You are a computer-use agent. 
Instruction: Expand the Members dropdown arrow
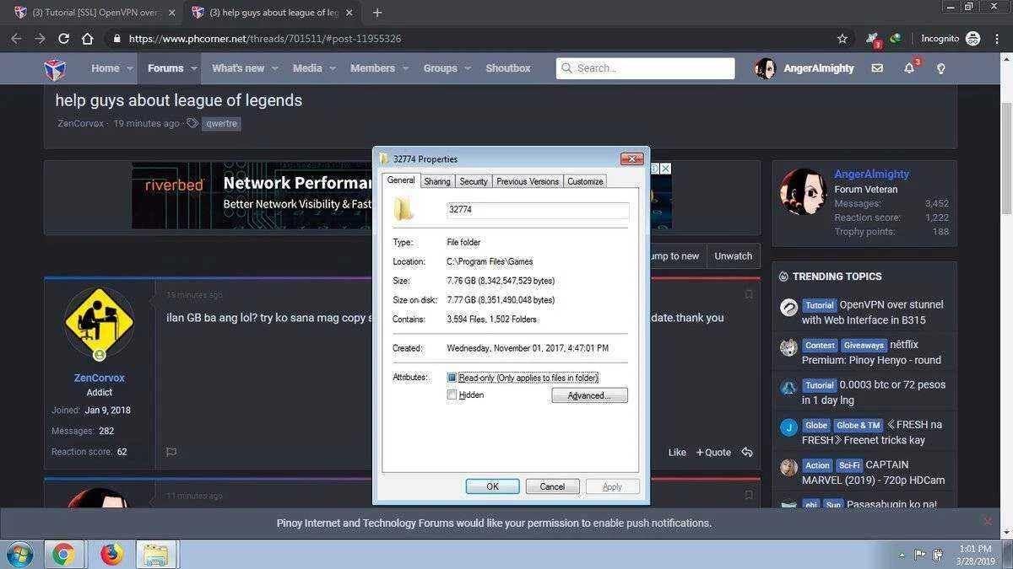[x=405, y=68]
